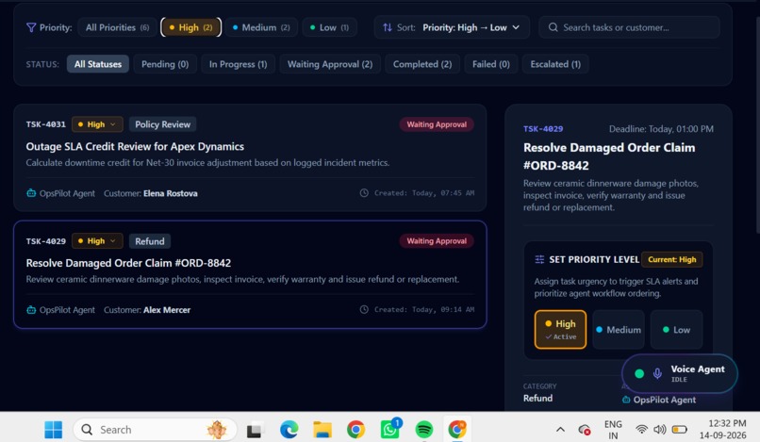This screenshot has height=442, width=760.
Task: Open Resolve Damaged Order Claim #ORD-8842 card title
Action: pos(128,263)
